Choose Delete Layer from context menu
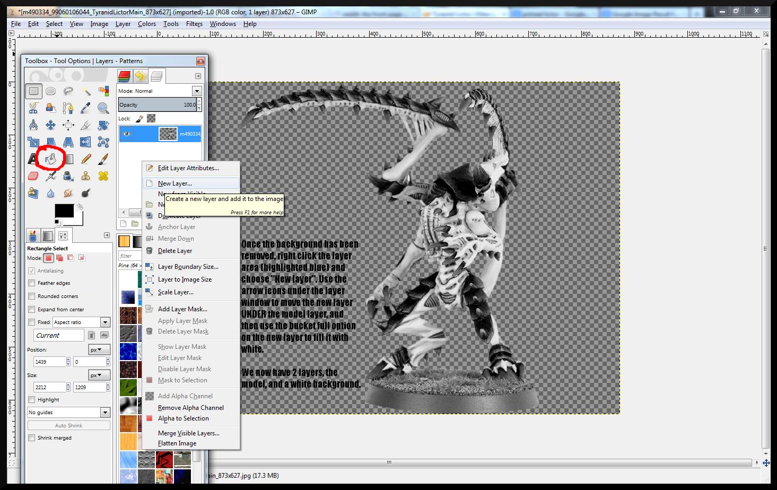Screen dimensions: 777x490 coord(191,251)
